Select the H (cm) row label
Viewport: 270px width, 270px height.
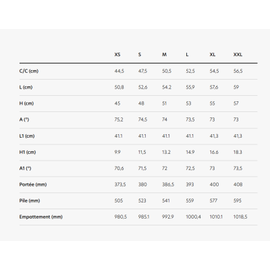(x=26, y=103)
